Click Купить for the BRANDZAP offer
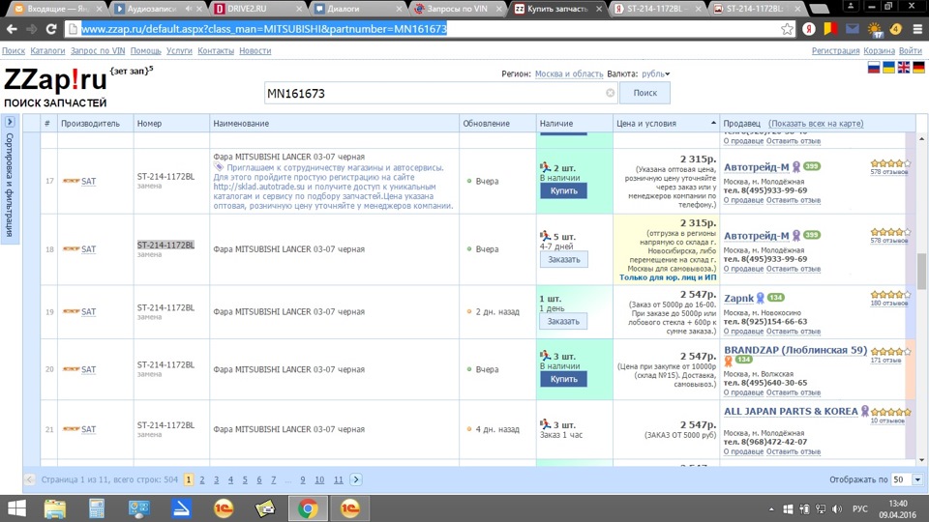This screenshot has height=522, width=929. click(563, 379)
